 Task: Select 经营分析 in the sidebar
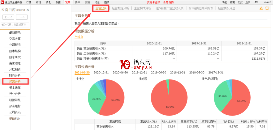coord(15,81)
